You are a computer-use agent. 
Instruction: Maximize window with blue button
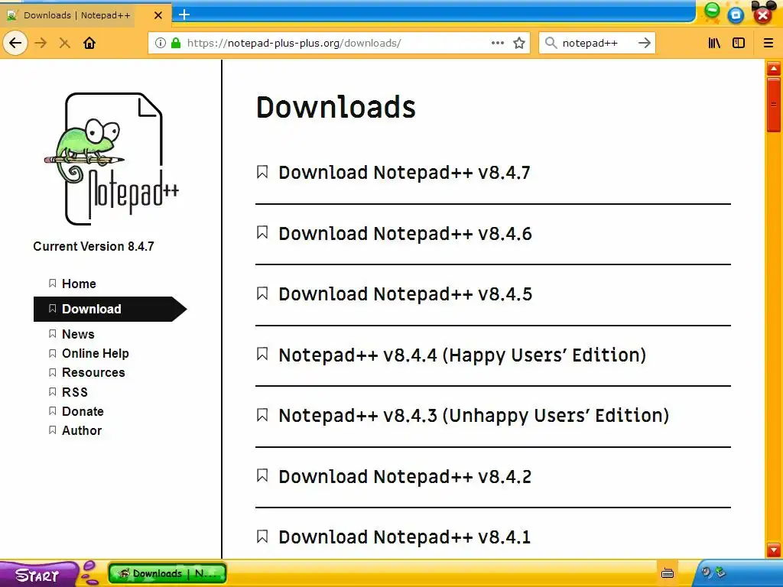click(736, 15)
